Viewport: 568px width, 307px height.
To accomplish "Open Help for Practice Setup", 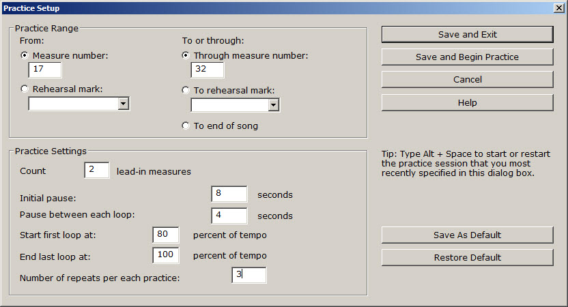I will [467, 102].
